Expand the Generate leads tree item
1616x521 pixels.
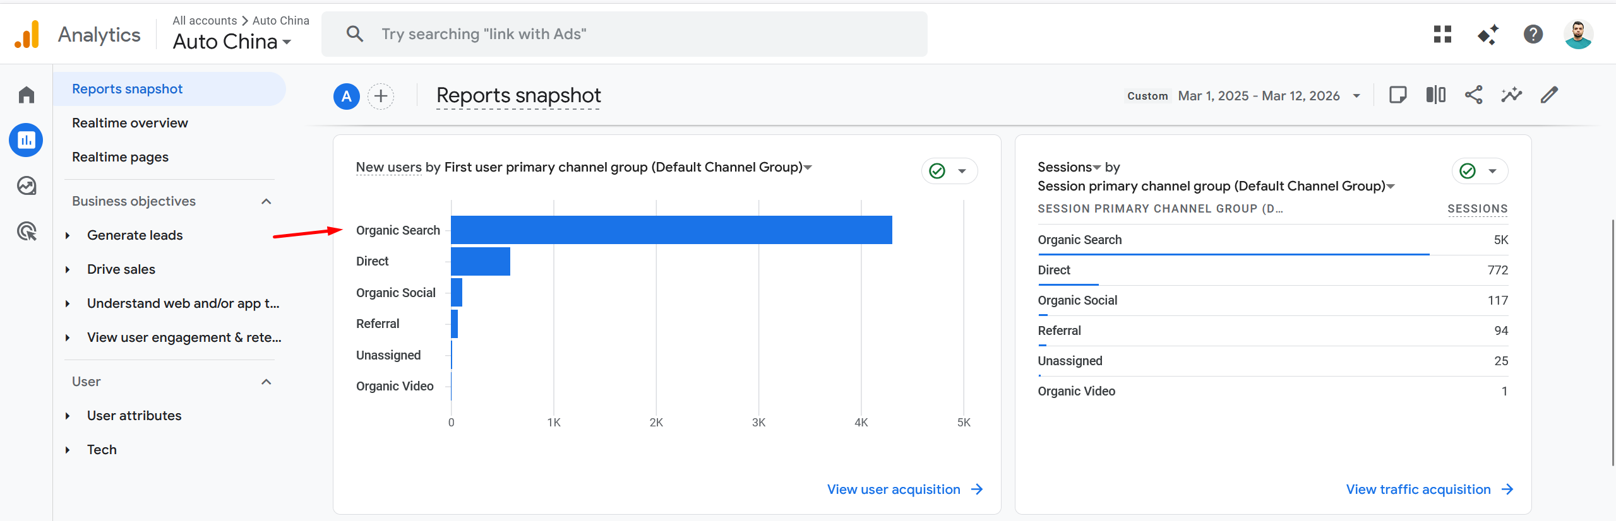point(68,235)
